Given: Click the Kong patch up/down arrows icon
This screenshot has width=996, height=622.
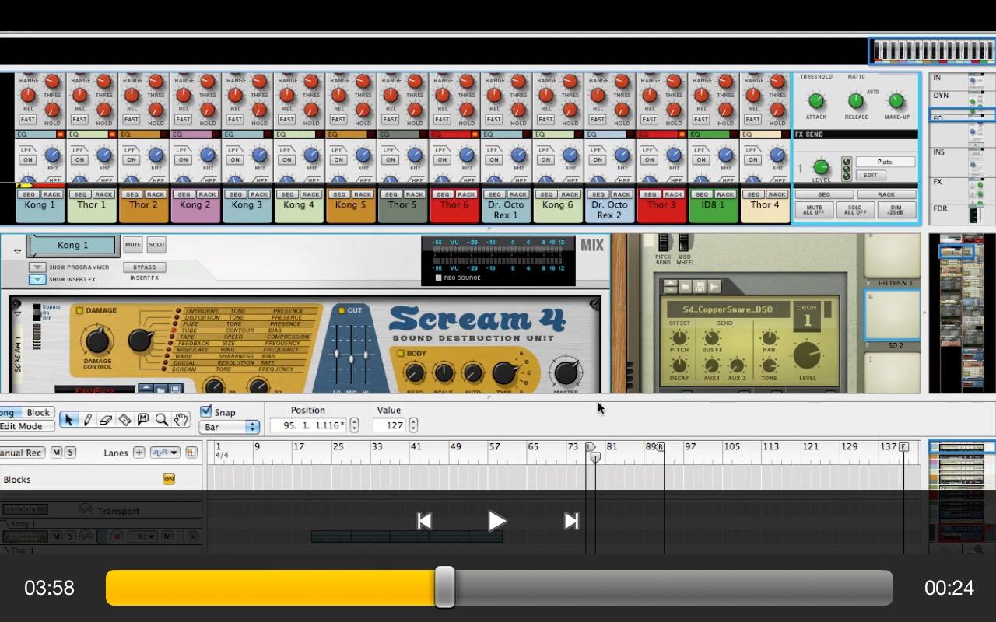Looking at the screenshot, I should pyautogui.click(x=670, y=287).
